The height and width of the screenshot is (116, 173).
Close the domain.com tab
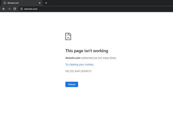[40, 3]
